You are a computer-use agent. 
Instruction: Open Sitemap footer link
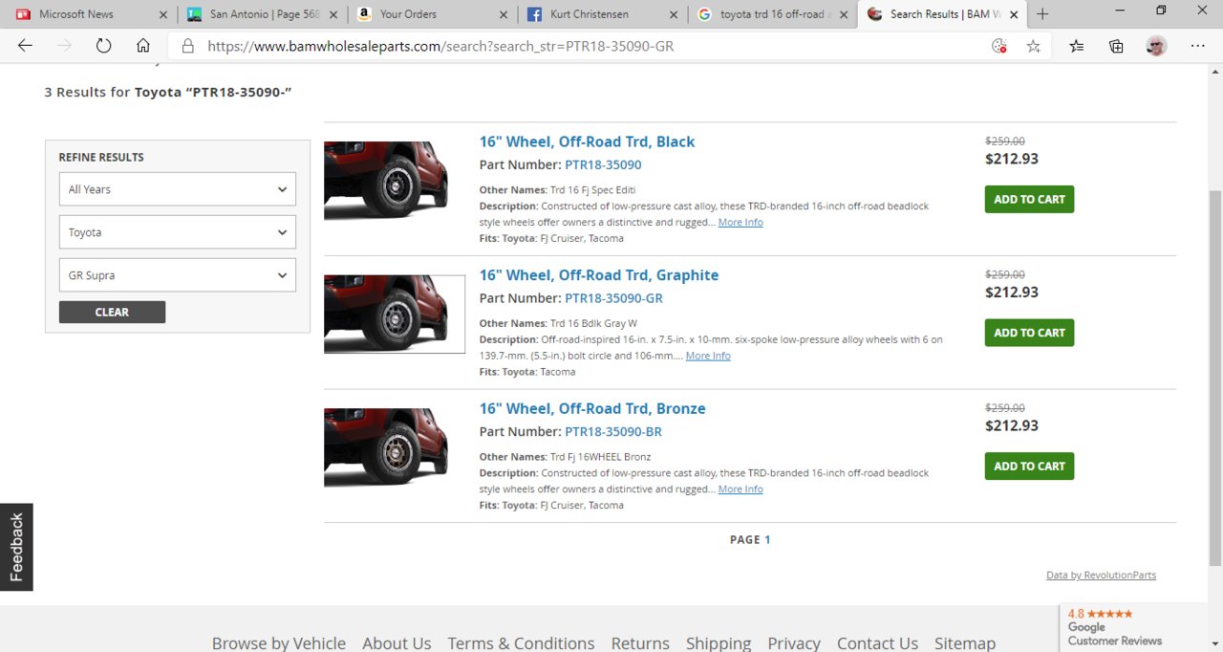point(965,643)
